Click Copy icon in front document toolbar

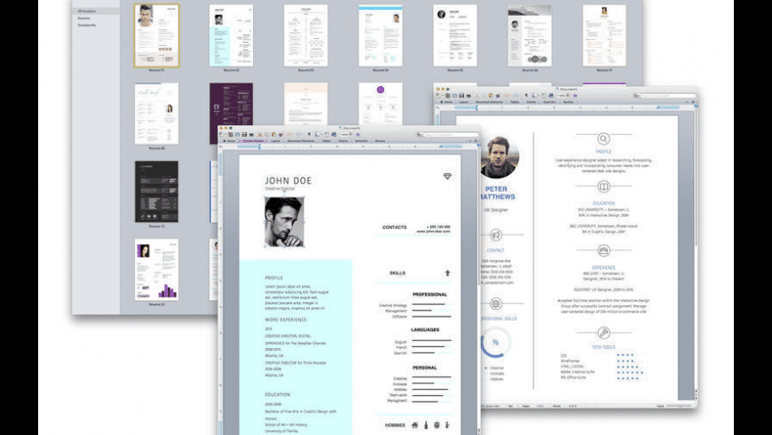(x=267, y=134)
